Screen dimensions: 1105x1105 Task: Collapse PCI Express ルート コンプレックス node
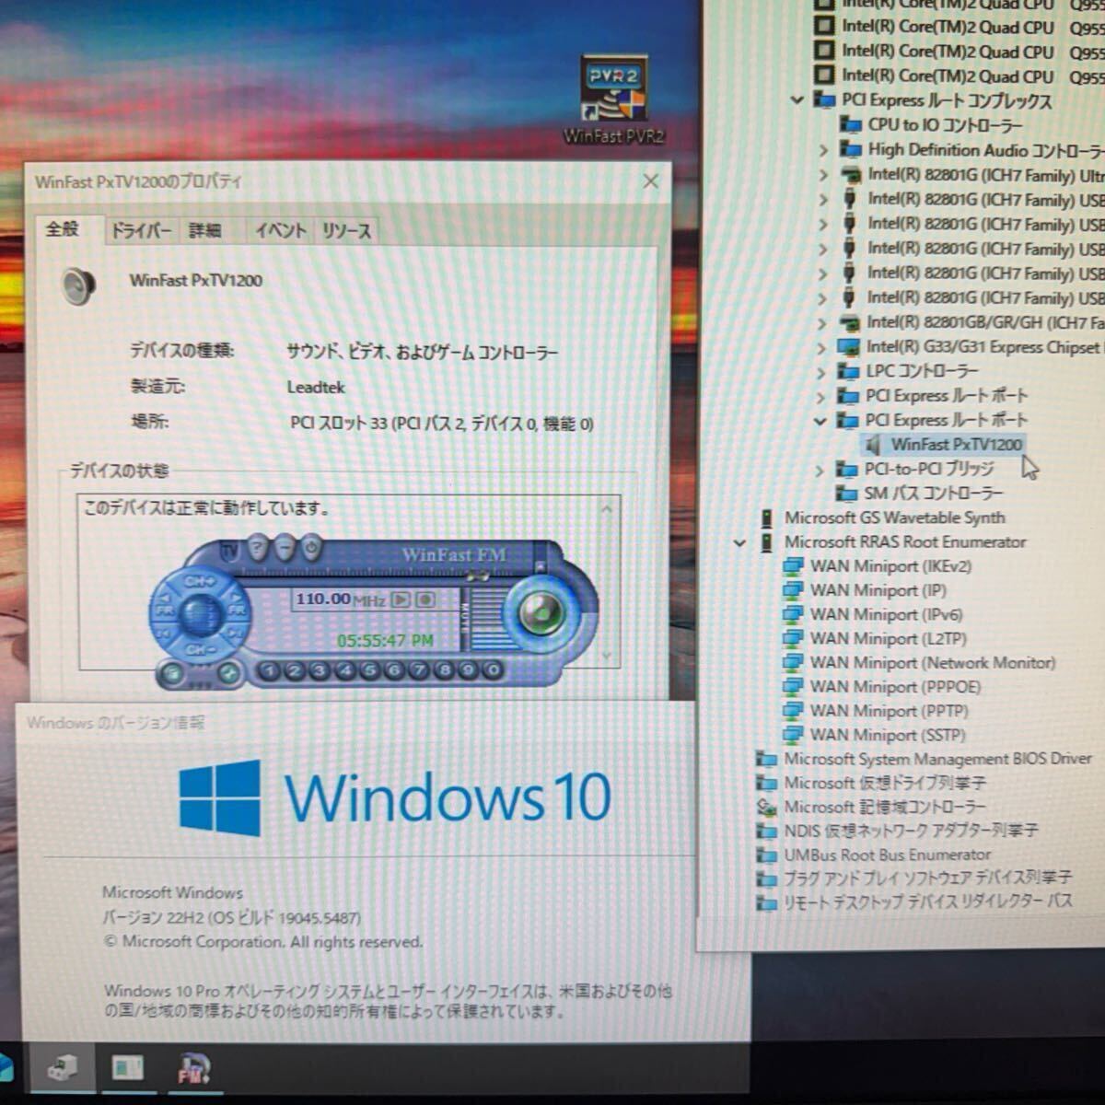click(x=797, y=100)
